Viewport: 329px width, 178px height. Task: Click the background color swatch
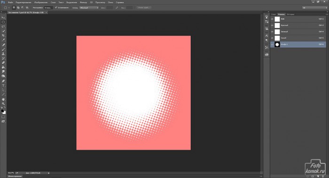tap(4, 113)
